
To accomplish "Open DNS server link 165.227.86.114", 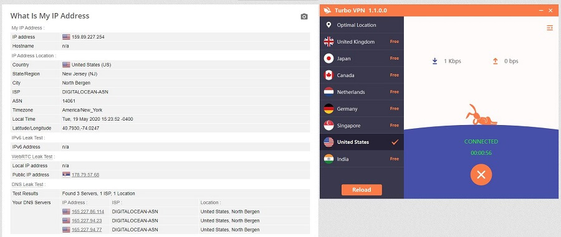I will point(88,211).
